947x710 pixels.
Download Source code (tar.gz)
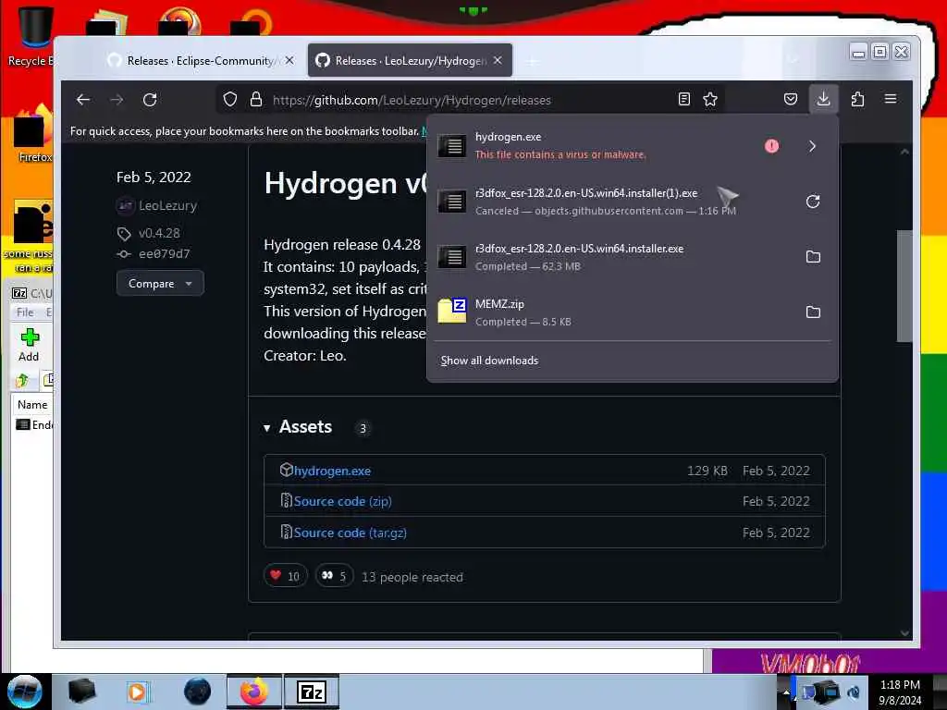point(350,533)
